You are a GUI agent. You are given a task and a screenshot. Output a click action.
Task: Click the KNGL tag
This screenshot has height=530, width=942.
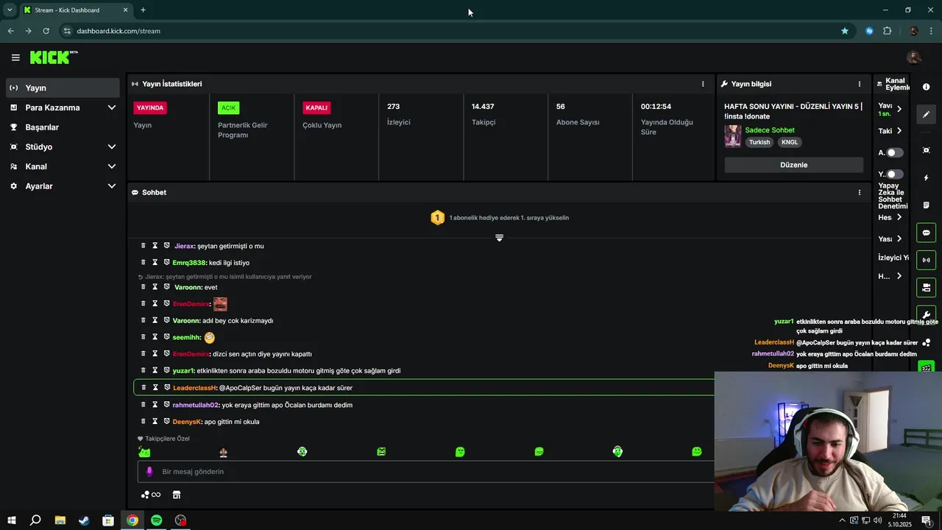tap(790, 142)
